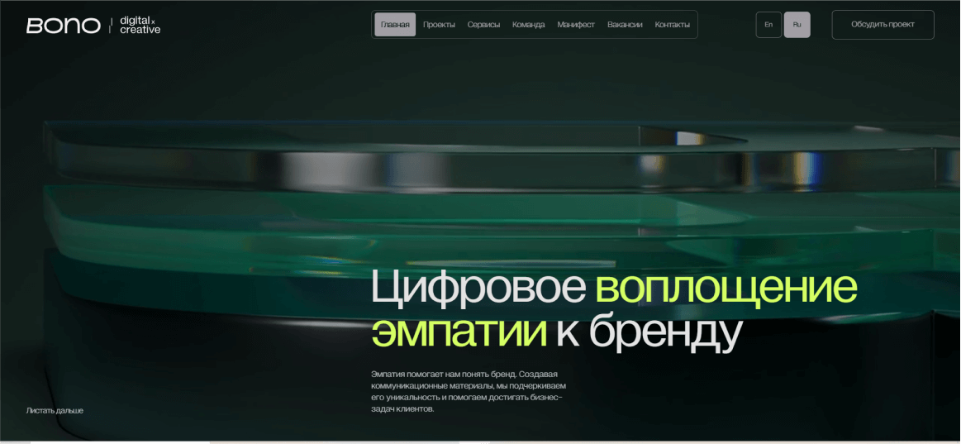
Task: Open the Сервисы navigation item
Action: 483,25
